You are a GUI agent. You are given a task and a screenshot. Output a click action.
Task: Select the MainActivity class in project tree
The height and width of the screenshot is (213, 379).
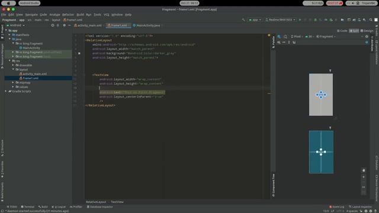[30, 48]
